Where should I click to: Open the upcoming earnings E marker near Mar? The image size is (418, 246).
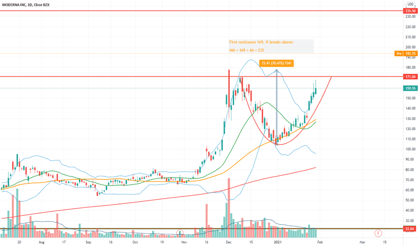(378, 233)
